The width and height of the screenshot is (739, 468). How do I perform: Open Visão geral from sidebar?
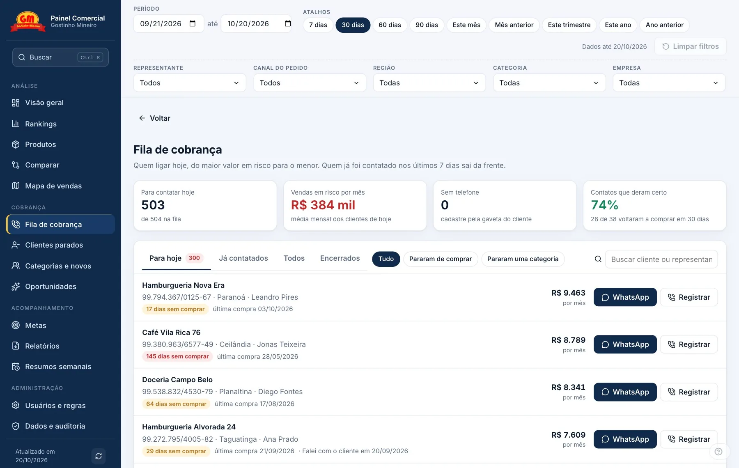point(60,103)
